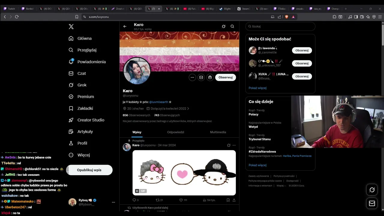Open a new browser tab

346,9
